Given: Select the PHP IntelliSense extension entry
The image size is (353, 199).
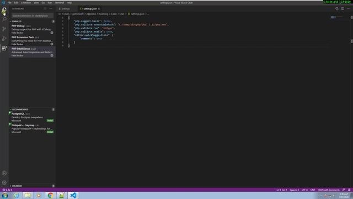Looking at the screenshot, I should tap(32, 52).
